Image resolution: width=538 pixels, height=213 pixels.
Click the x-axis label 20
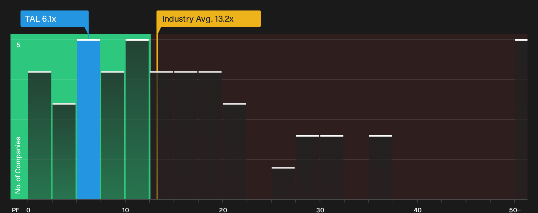[223, 210]
